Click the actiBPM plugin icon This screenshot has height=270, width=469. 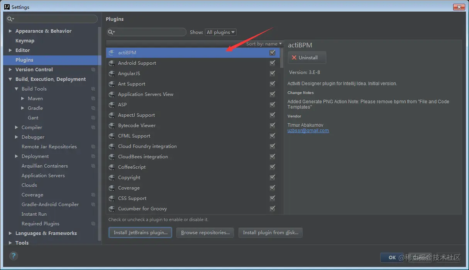coord(112,53)
